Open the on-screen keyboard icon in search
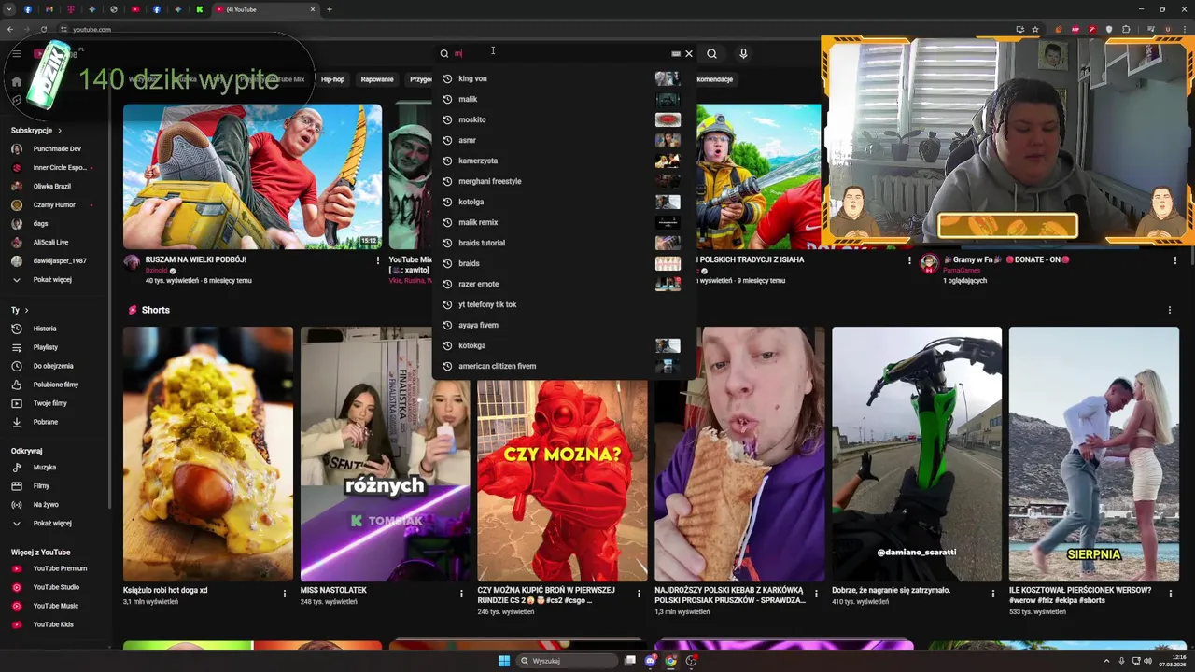Image resolution: width=1195 pixels, height=672 pixels. point(676,53)
